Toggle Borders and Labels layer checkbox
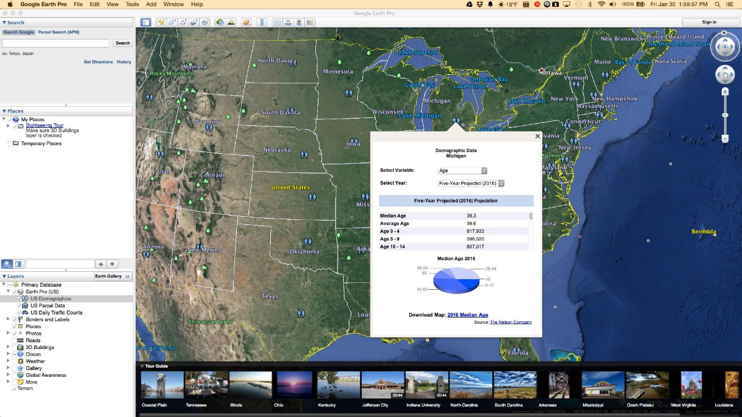 [15, 319]
